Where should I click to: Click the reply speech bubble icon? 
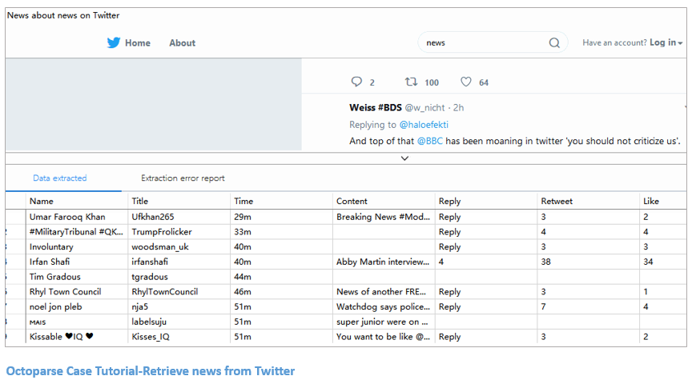[357, 82]
